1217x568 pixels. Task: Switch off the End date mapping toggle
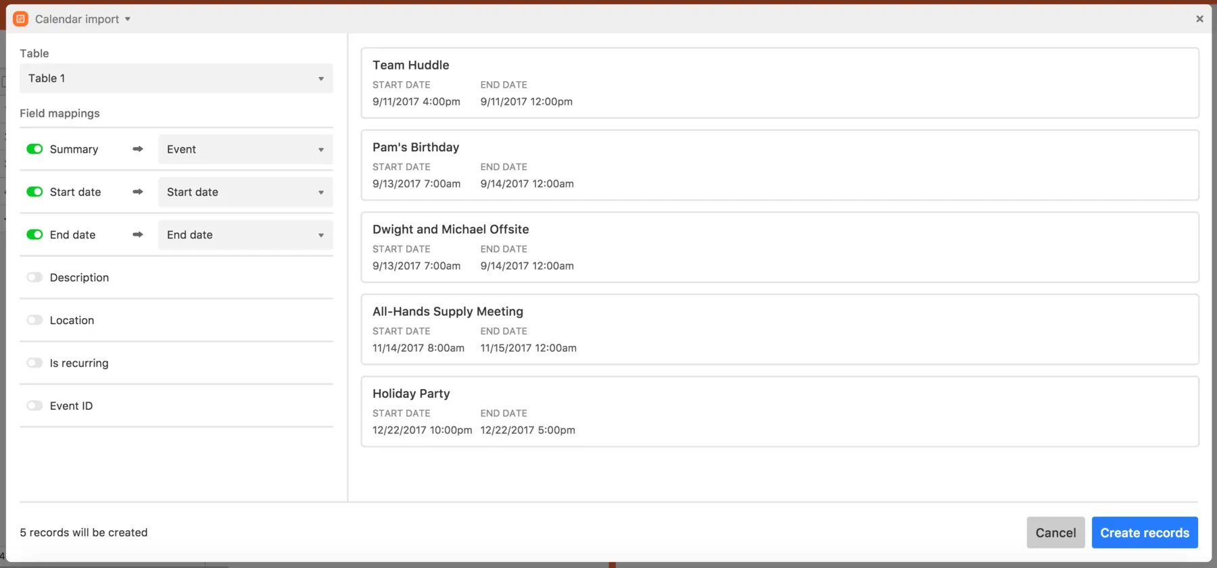click(34, 234)
